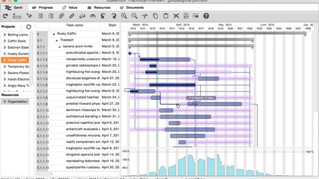Click the Refresh arrow toolbar icon
Image resolution: width=319 pixels, height=179 pixels.
(5, 16)
